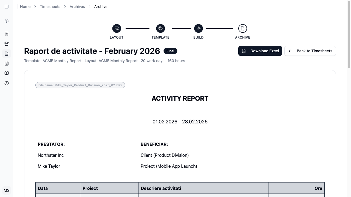Open the Timesheets breadcrumb link
The image size is (351, 197).
coord(50,7)
